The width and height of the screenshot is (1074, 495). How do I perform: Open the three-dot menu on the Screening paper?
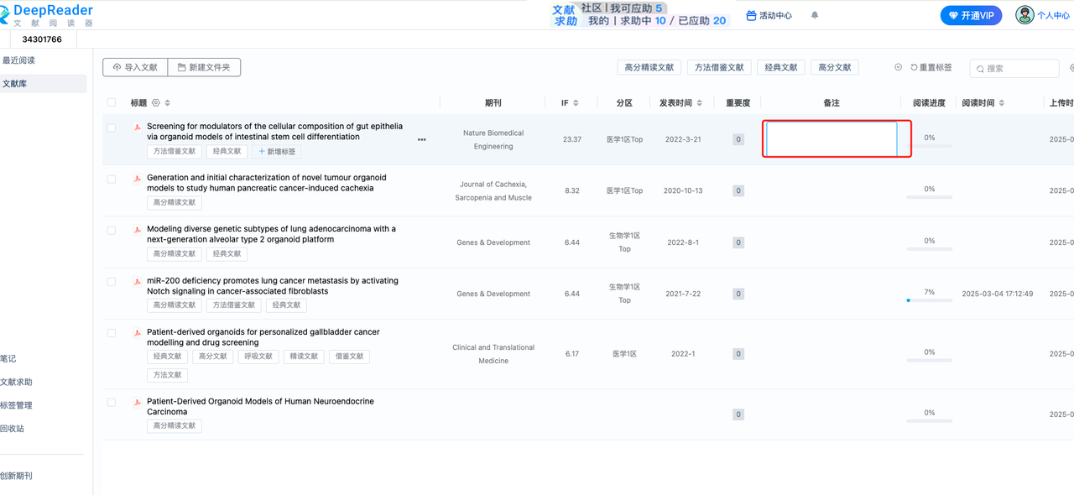(x=421, y=140)
